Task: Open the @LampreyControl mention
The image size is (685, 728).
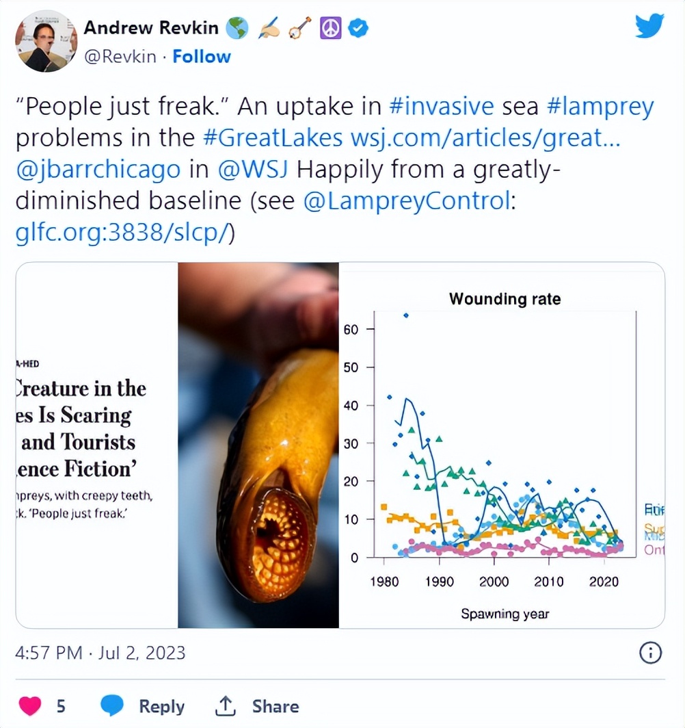Action: tap(405, 200)
